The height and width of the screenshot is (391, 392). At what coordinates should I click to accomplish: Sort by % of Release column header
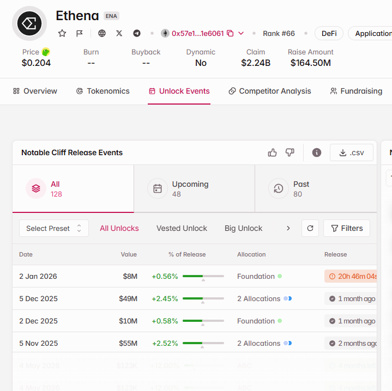click(x=187, y=254)
